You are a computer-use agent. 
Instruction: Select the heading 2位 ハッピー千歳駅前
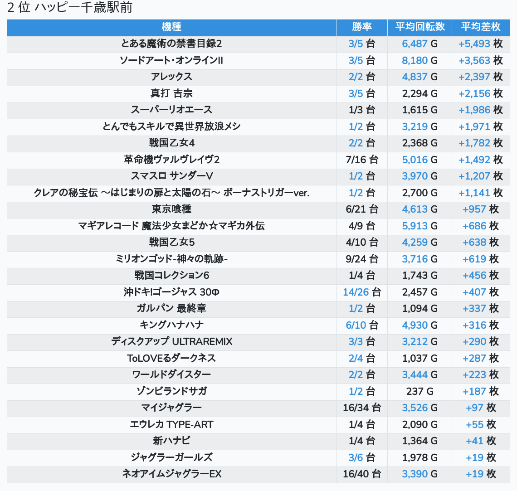69,7
